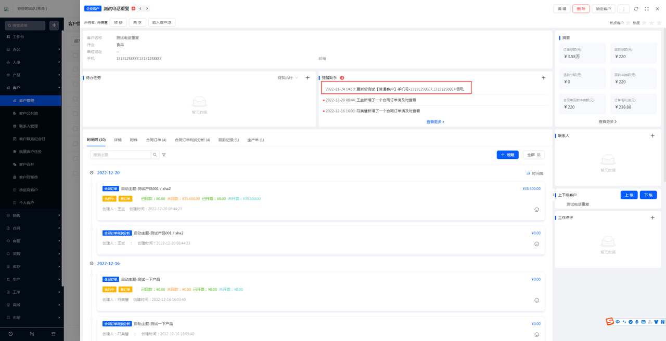Collapse the 上下级客户 panel arrow
The image size is (666, 341).
pyautogui.click(x=555, y=195)
